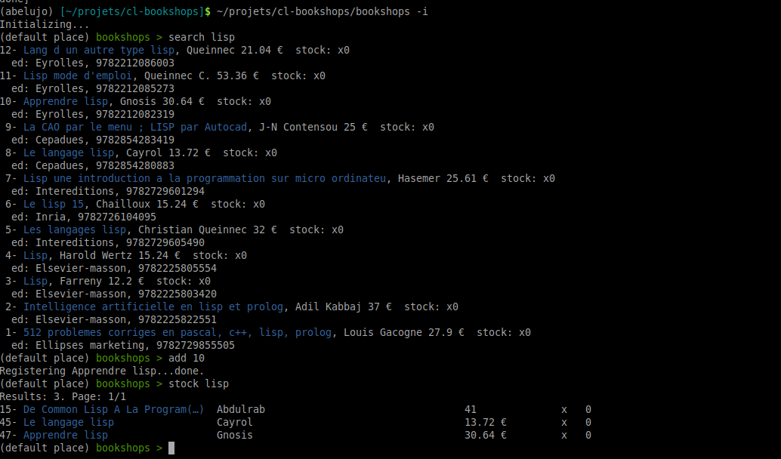The width and height of the screenshot is (781, 459).
Task: Click 'Lisp' title by Harold Wertz
Action: (x=35, y=255)
